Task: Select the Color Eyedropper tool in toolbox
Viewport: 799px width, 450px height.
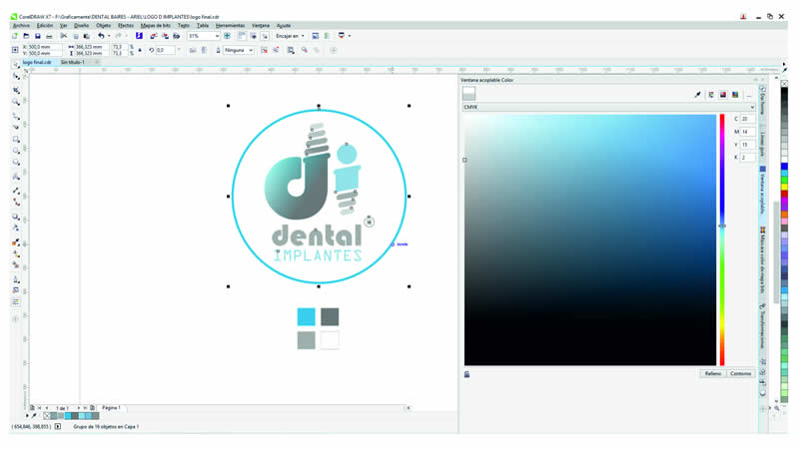Action: (16, 242)
